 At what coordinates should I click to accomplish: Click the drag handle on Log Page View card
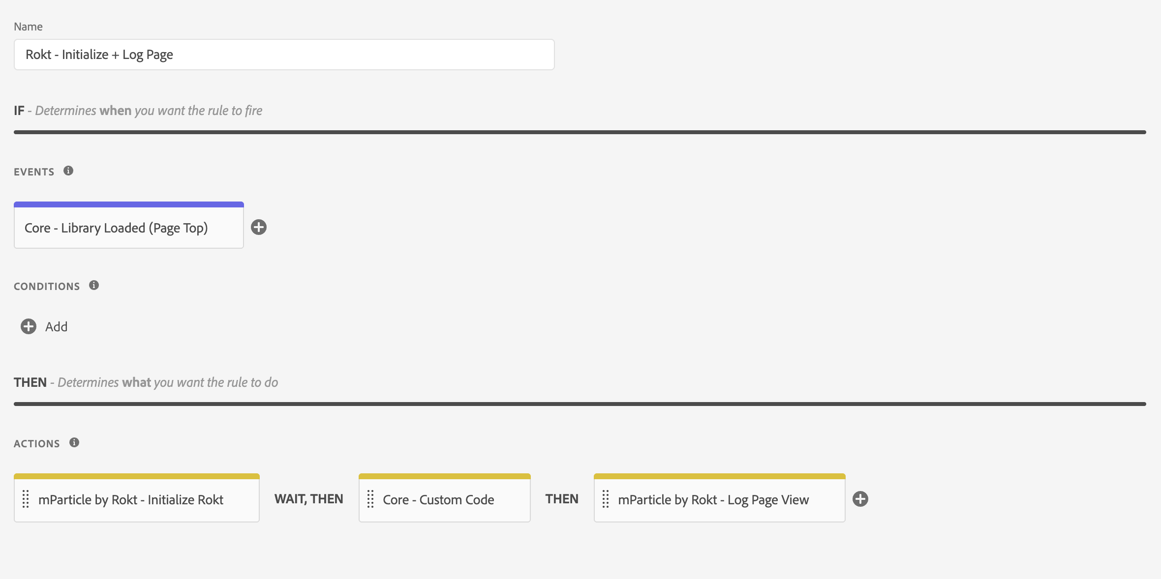point(606,499)
